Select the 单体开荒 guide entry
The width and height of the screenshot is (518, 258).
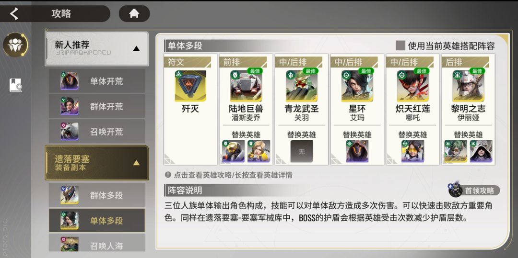click(x=97, y=81)
